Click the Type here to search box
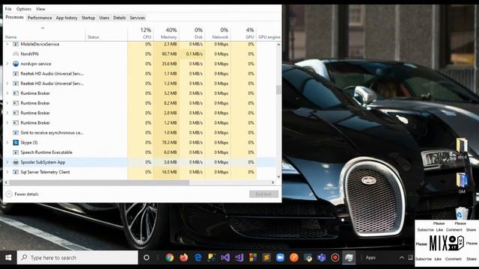This screenshot has height=269, width=479. point(78,258)
